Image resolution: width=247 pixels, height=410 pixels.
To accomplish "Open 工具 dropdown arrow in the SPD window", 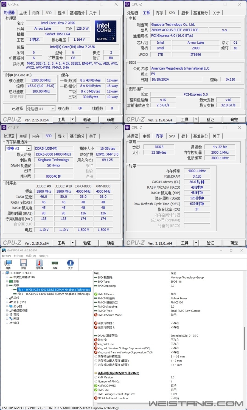I will tap(73, 243).
